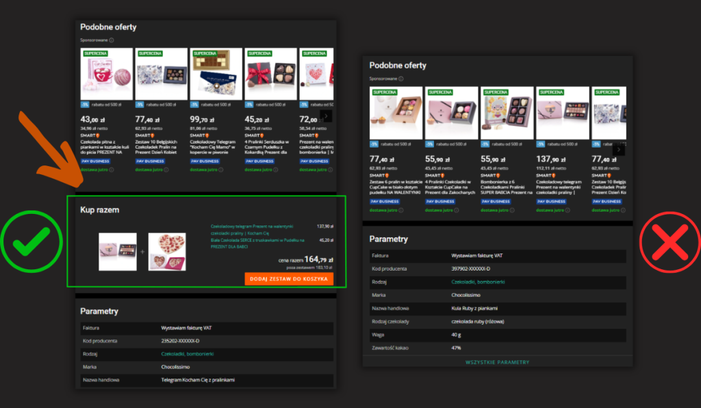Click the PAY BUSINESS badge of Czekolada pitna offer
This screenshot has height=408, width=701.
tap(95, 161)
